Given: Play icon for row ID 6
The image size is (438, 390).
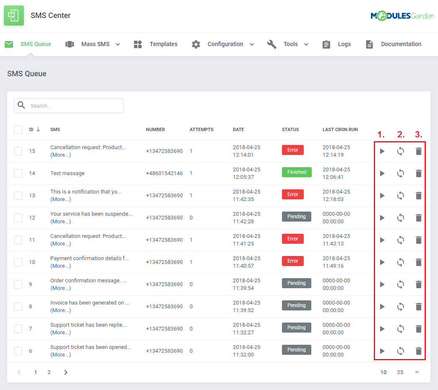Looking at the screenshot, I should pyautogui.click(x=382, y=351).
